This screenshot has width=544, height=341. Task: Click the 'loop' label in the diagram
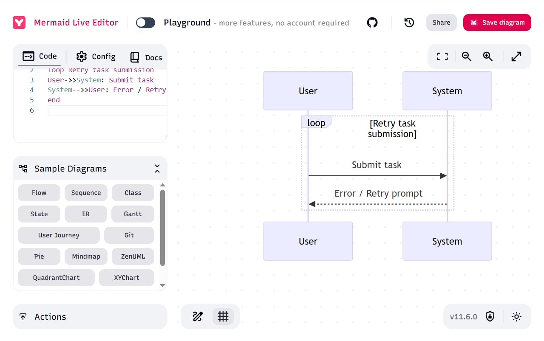point(316,123)
